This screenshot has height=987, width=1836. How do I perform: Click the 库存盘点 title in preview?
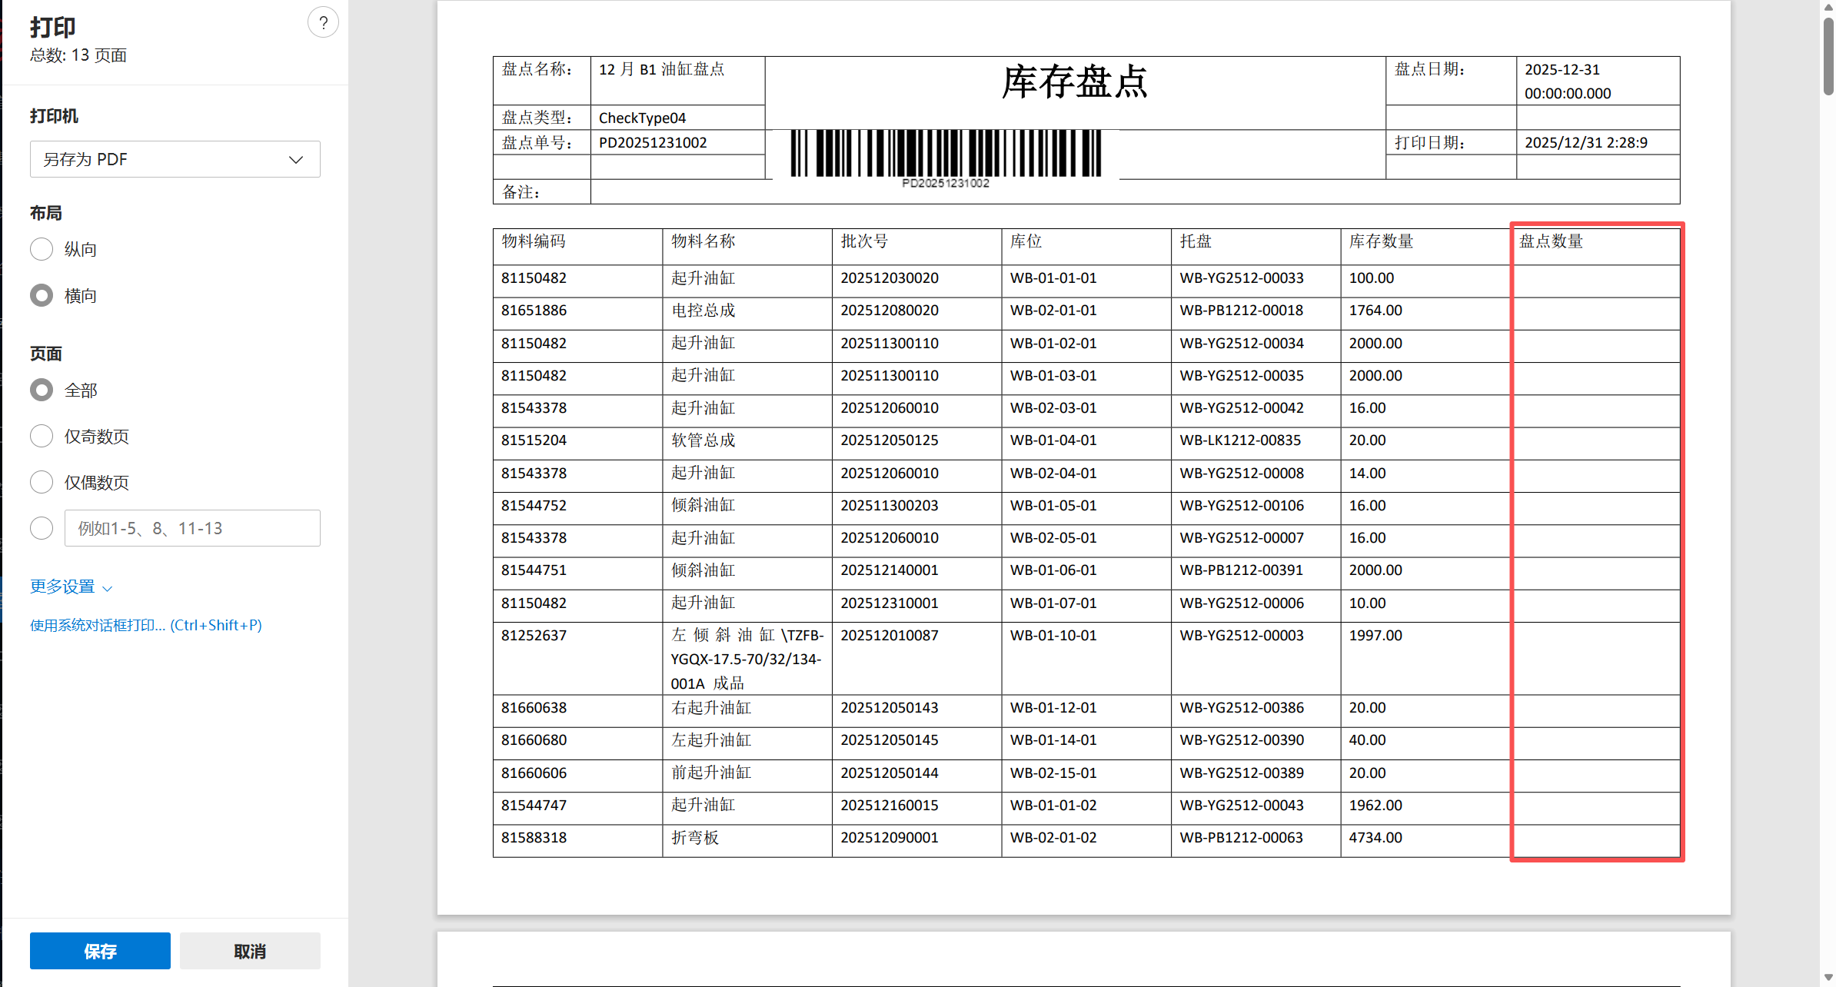point(1074,82)
